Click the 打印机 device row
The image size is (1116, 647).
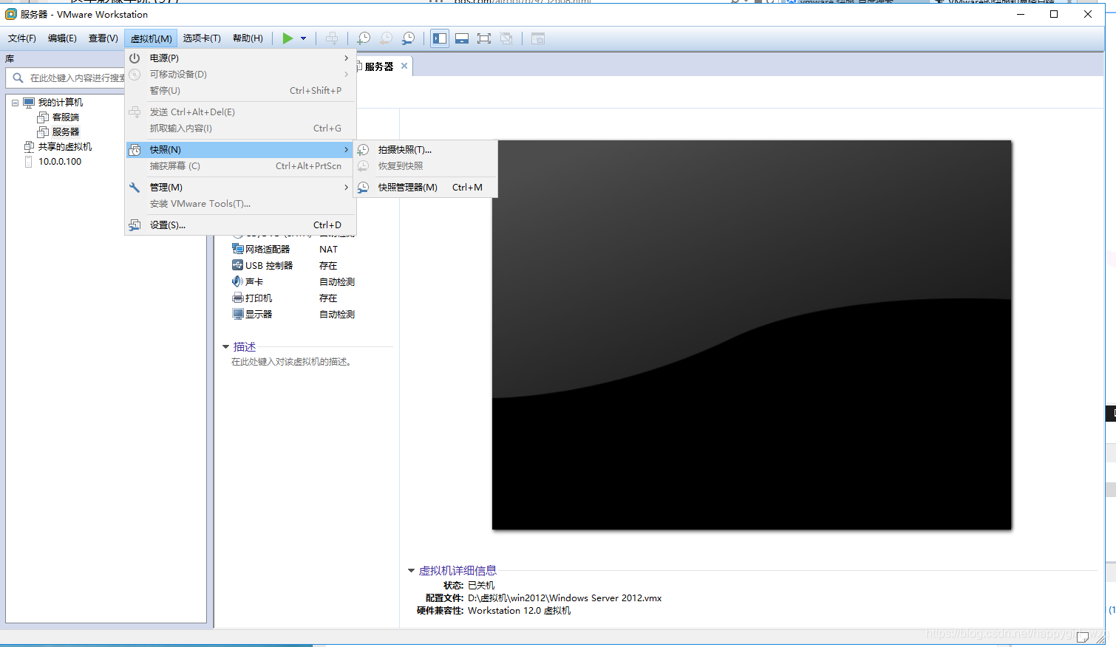(293, 298)
